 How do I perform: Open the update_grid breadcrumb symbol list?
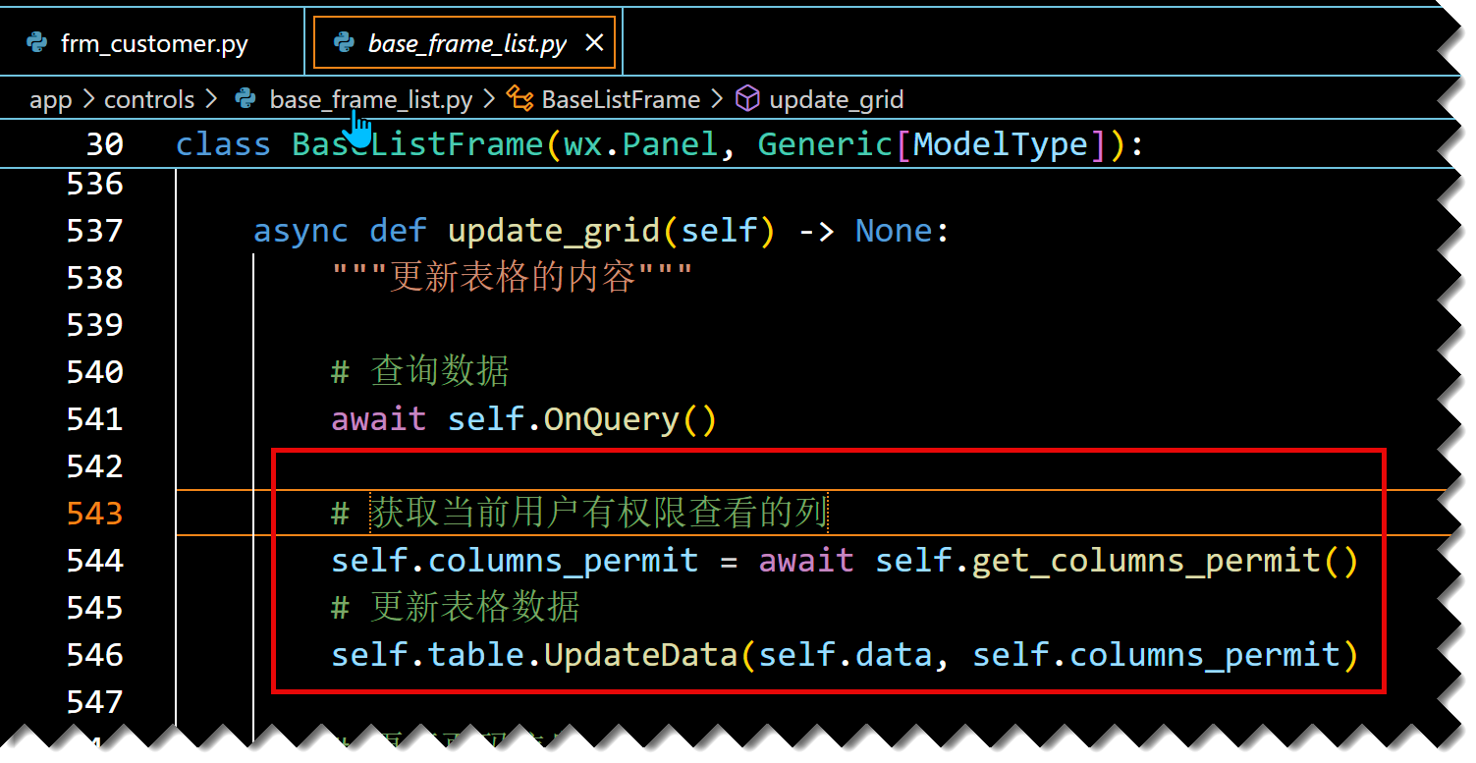click(x=836, y=100)
